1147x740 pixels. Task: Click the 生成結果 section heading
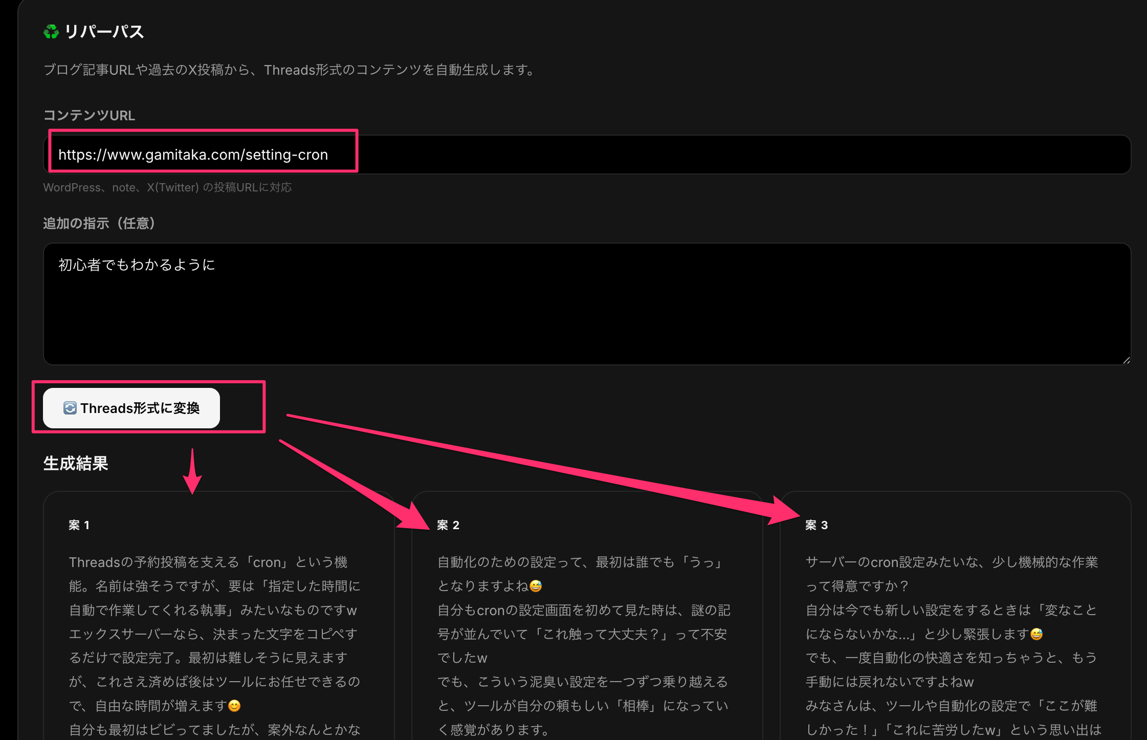click(76, 464)
